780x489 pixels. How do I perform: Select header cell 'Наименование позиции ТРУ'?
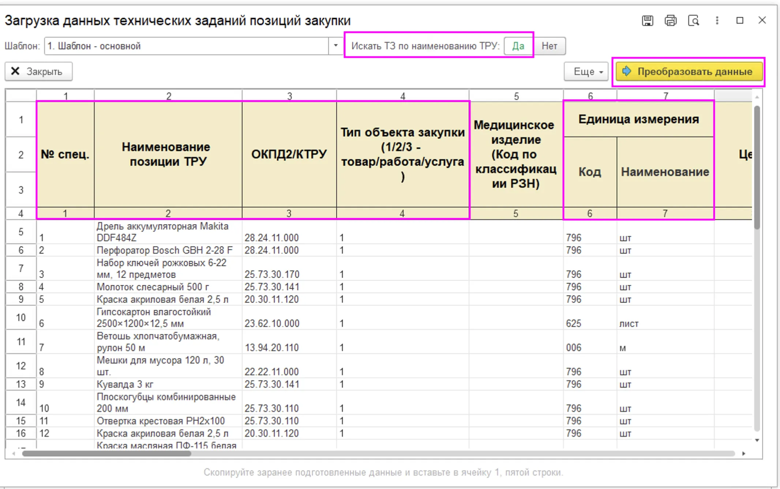(168, 154)
